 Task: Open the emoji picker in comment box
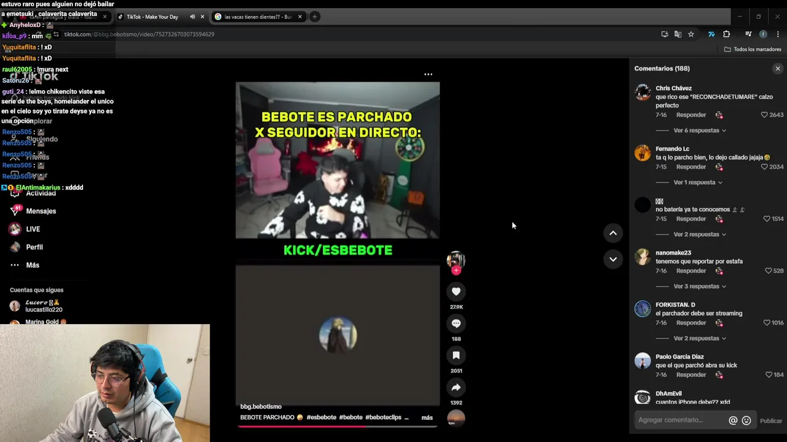pyautogui.click(x=746, y=421)
